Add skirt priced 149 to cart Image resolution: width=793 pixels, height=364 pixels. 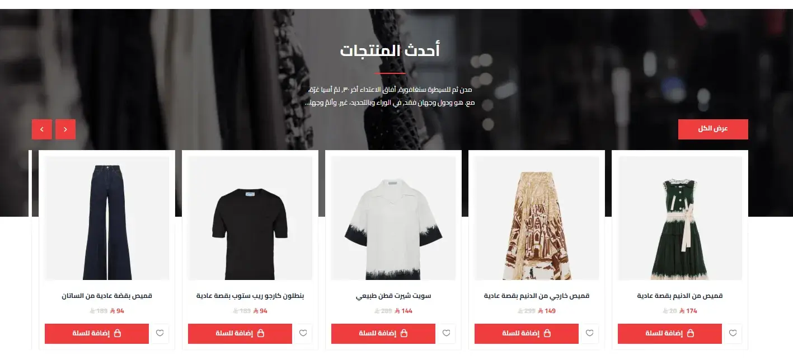coord(527,334)
